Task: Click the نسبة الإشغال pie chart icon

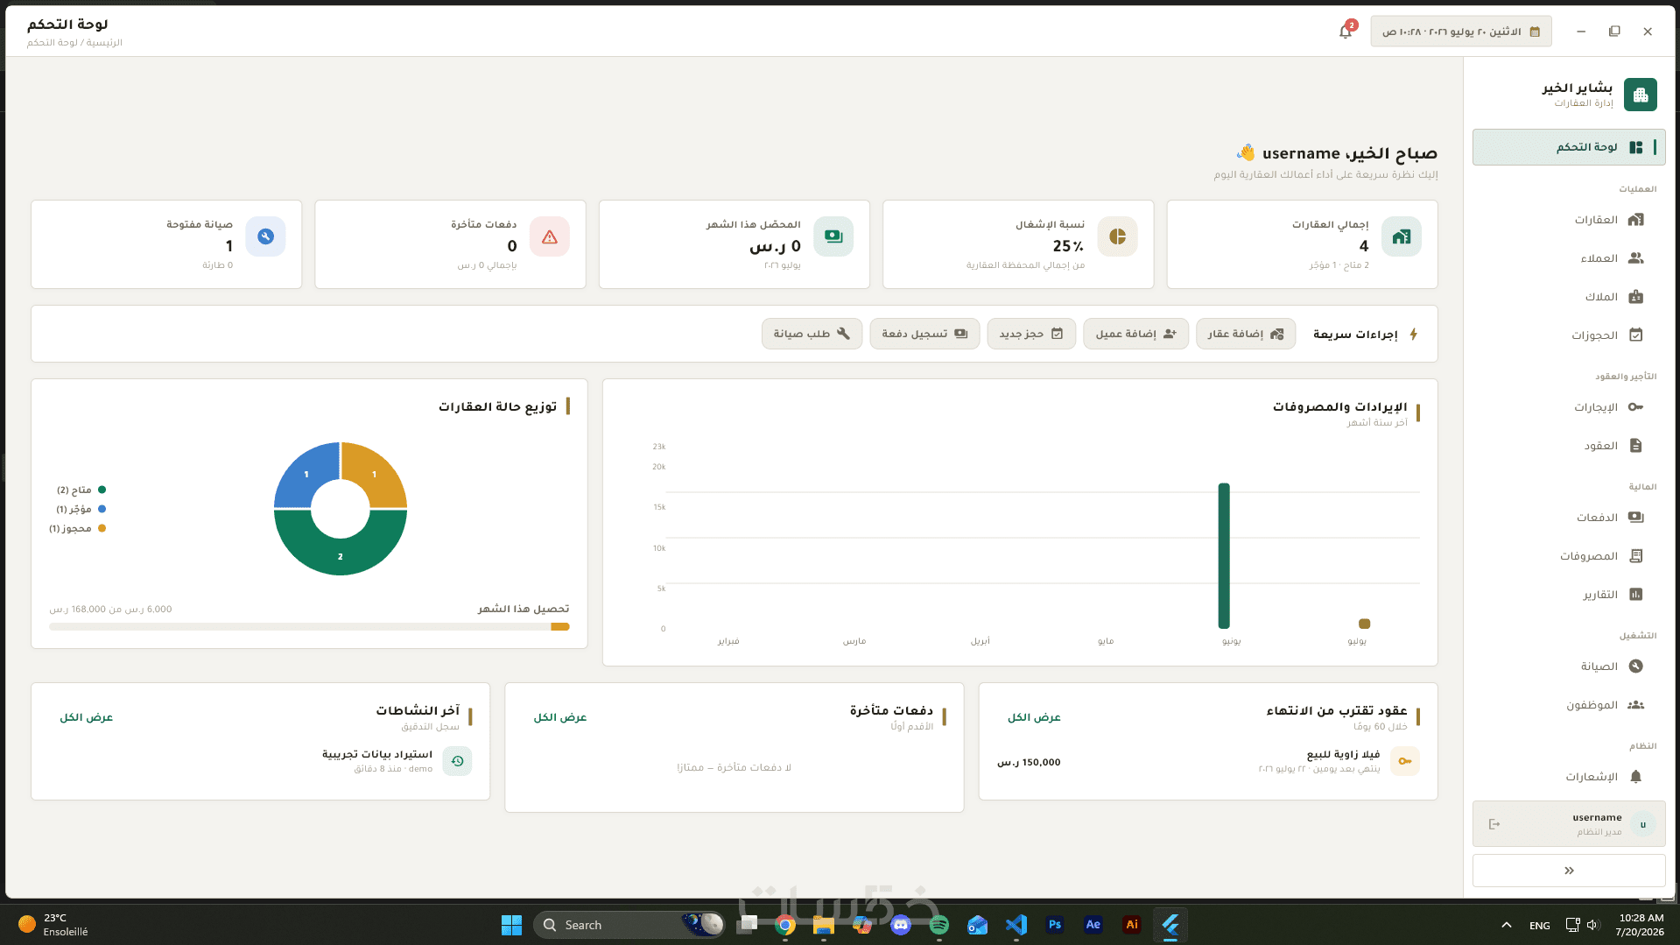Action: (1118, 236)
